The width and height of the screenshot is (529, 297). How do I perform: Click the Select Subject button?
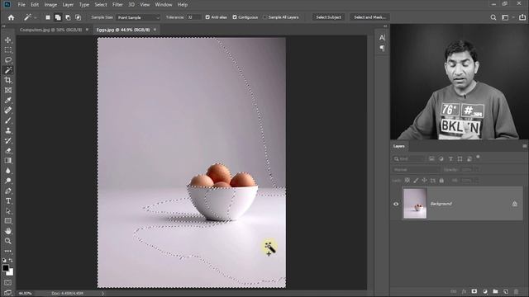(x=329, y=17)
